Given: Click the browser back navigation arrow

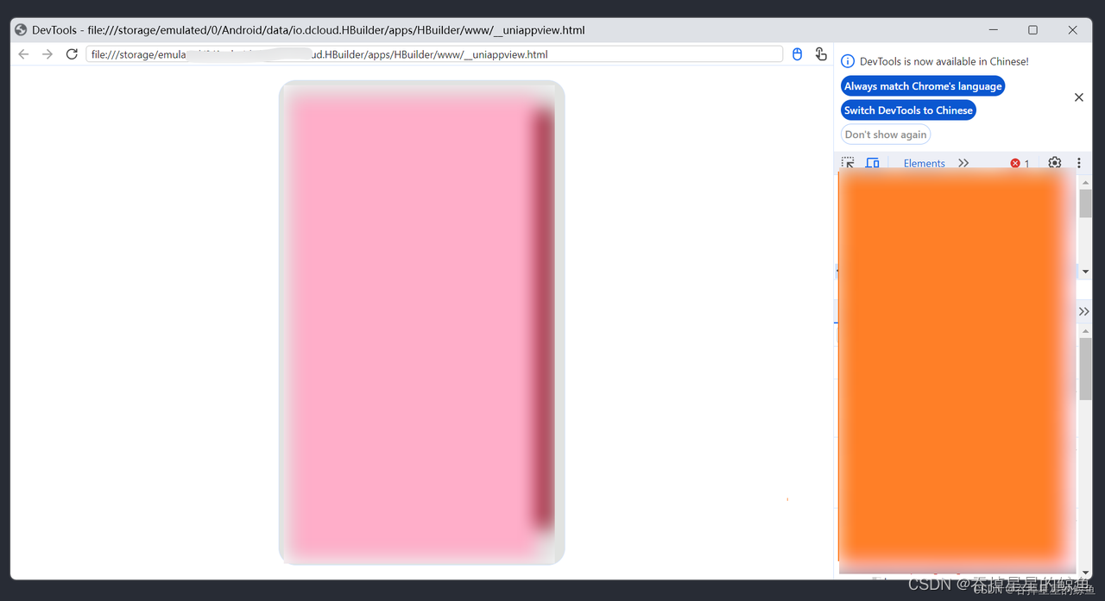Looking at the screenshot, I should [23, 53].
